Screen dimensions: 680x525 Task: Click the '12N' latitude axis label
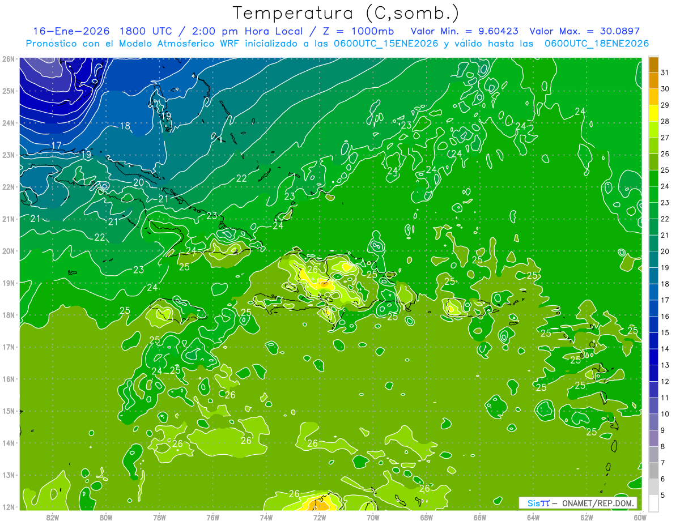click(x=8, y=507)
